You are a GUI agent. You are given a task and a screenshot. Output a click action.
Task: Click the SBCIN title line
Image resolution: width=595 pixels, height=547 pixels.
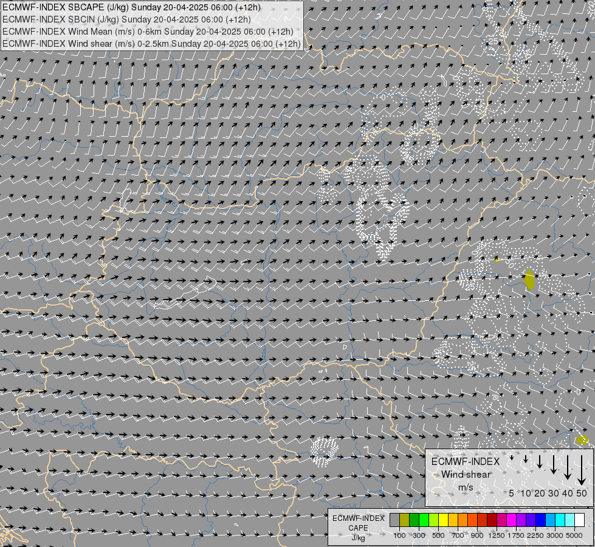click(127, 19)
